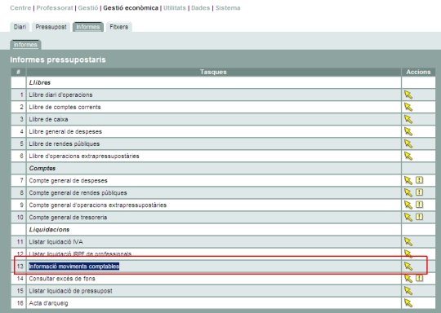Select text Compte general de tresoreria
Screen dimensions: 441x313
tap(68, 218)
